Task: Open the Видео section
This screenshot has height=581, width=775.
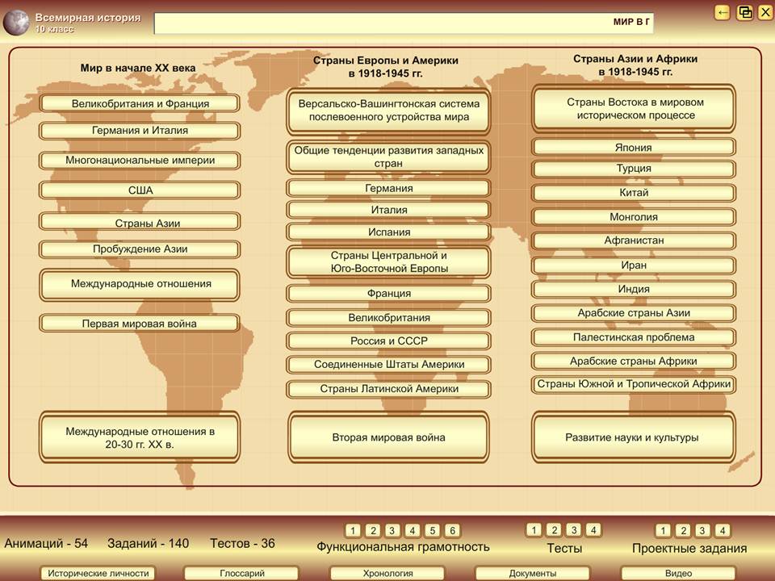Action: (x=679, y=574)
